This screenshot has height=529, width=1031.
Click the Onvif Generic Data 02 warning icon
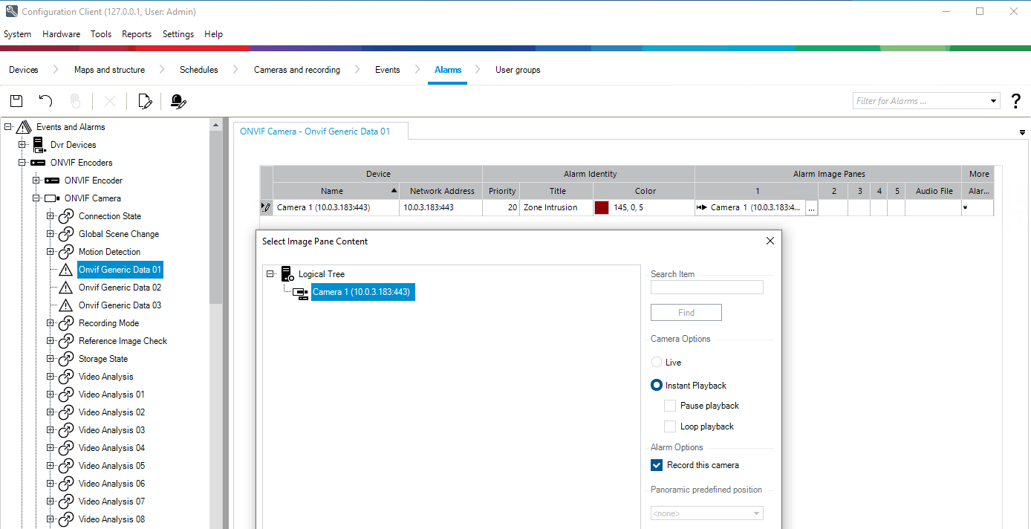[x=66, y=288]
